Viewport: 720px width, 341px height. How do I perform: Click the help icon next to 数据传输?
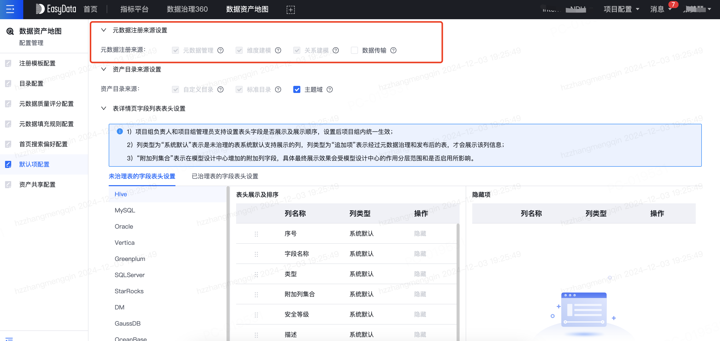(394, 50)
